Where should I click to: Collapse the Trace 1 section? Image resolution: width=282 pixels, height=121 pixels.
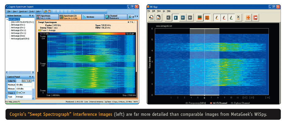click(6, 93)
